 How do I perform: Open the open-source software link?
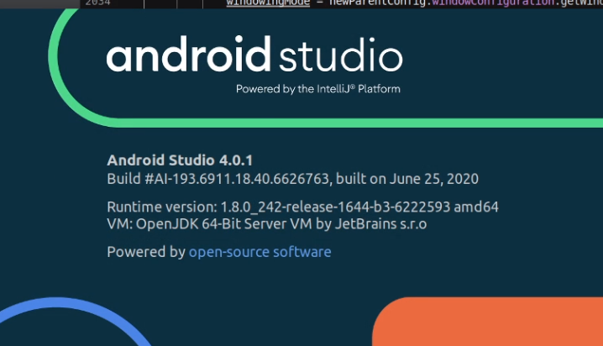coord(260,252)
